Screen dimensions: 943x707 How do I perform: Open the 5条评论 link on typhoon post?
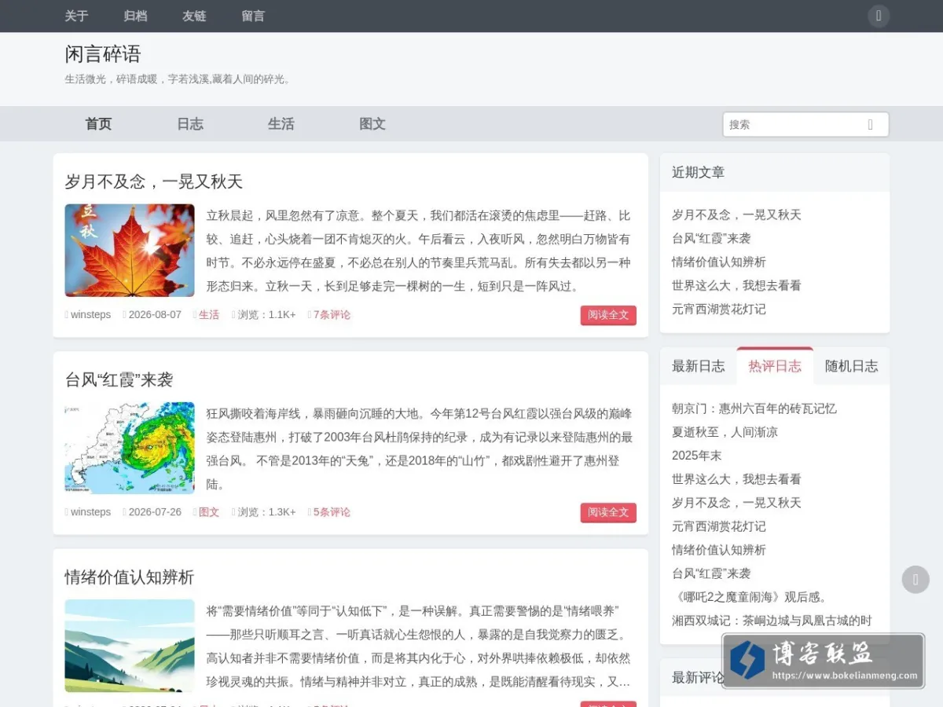click(x=332, y=512)
